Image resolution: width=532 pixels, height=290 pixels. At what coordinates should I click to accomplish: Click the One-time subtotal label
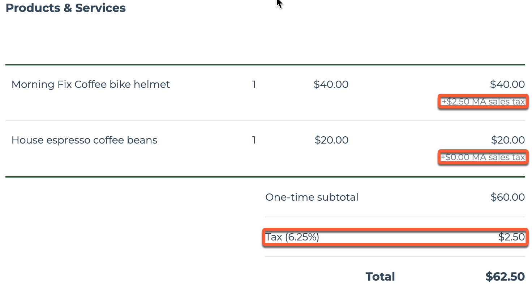click(x=312, y=197)
